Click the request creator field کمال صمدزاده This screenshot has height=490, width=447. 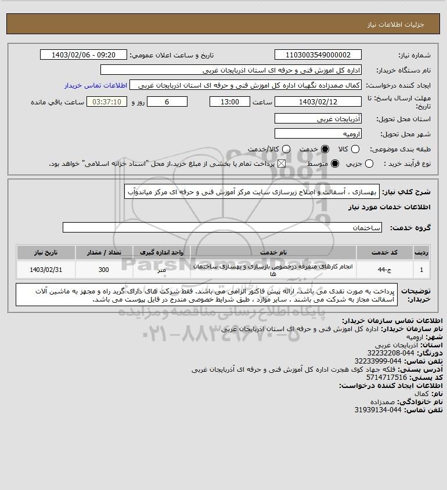pos(246,85)
